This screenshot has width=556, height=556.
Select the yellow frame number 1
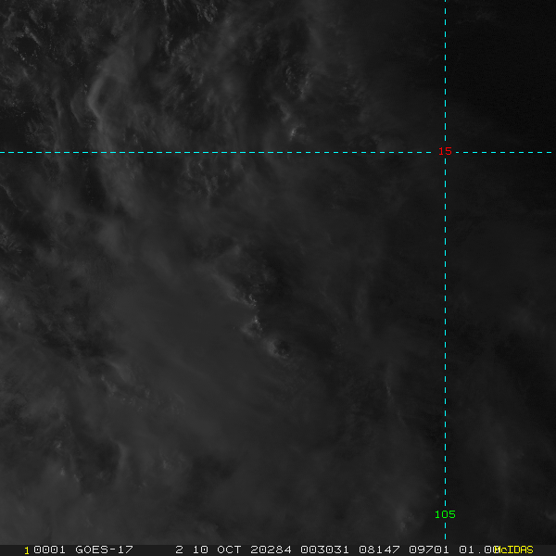coord(27,550)
